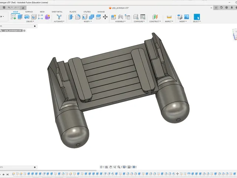Expand the Modify dropdown menu
237x178 pixels.
click(x=88, y=22)
